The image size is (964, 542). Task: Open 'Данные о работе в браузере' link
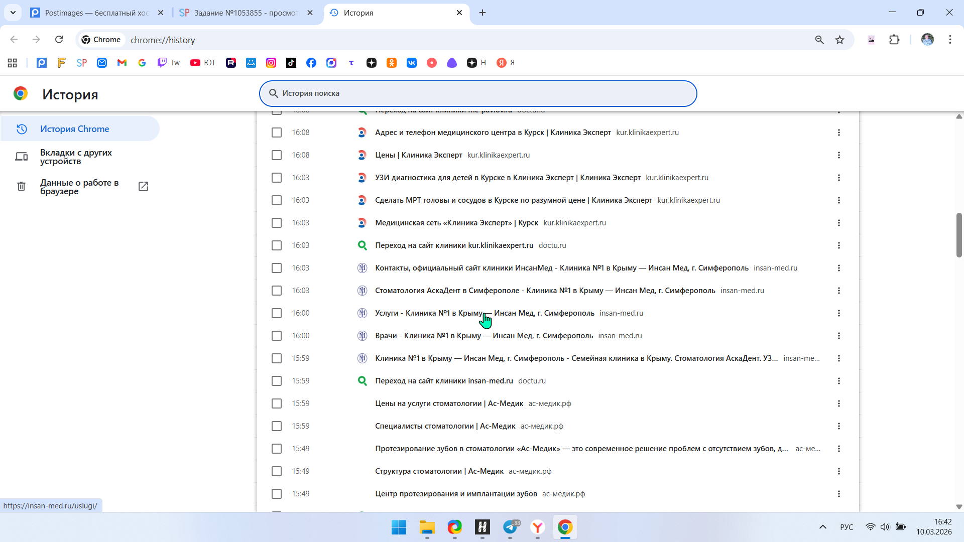79,187
